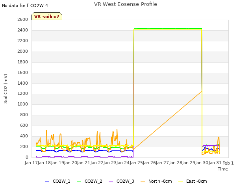Click the East -8cm legend entry
This screenshot has width=252, height=189.
(193, 181)
